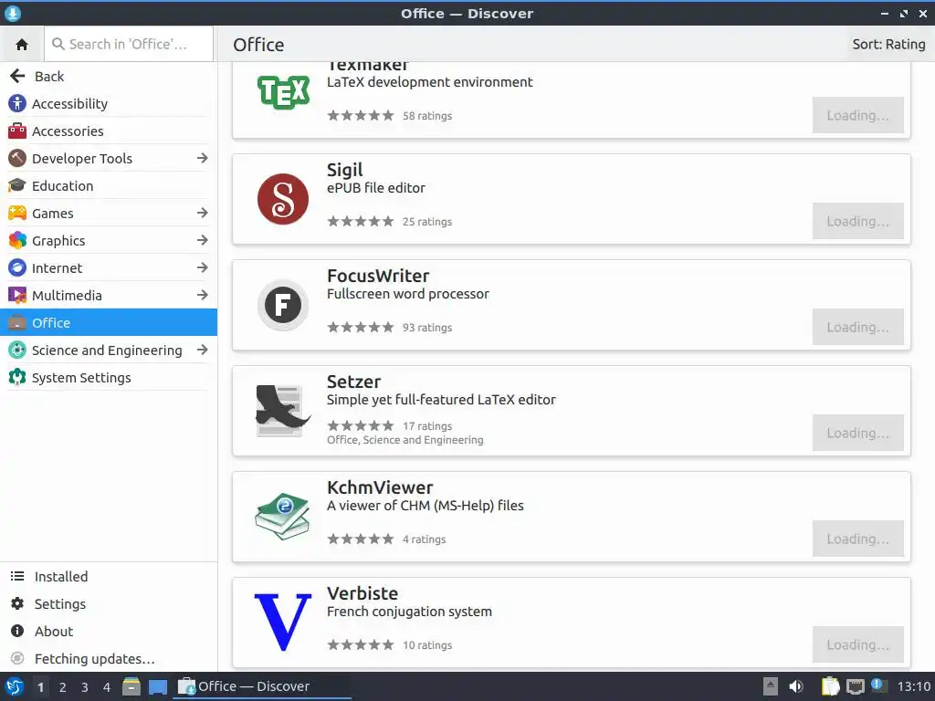Expand Science and Engineering subcategories arrow

[x=203, y=350]
